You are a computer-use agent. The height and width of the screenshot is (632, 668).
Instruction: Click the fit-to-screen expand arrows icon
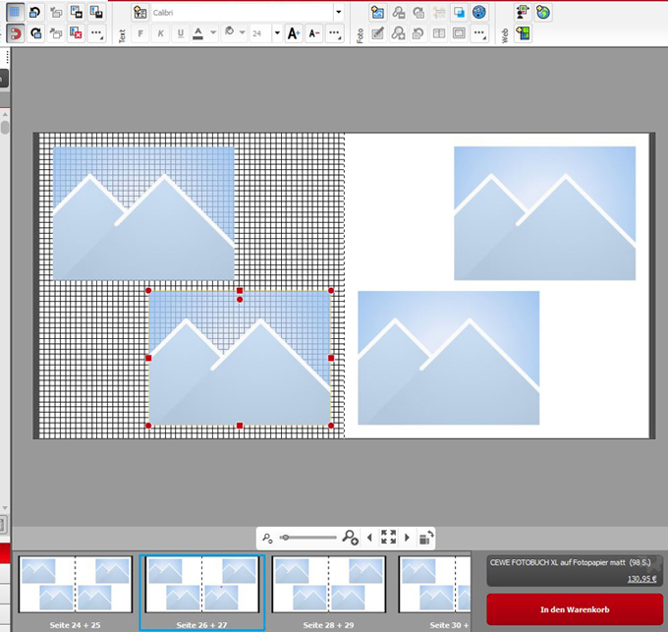click(x=388, y=538)
